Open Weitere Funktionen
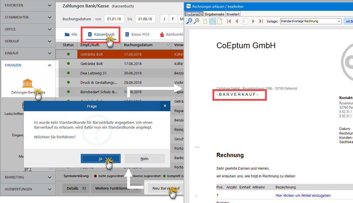 tap(116, 188)
